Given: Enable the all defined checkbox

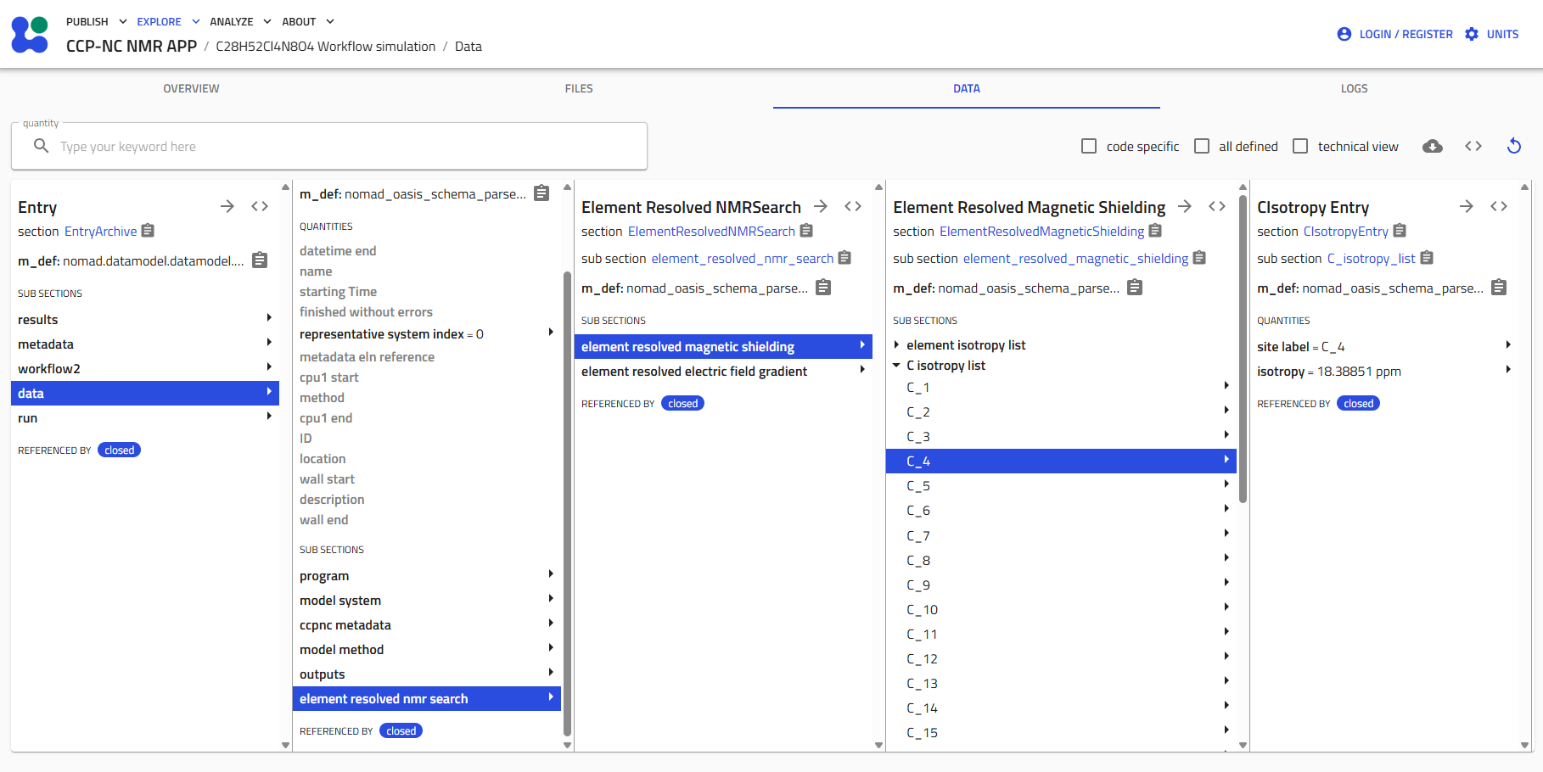Looking at the screenshot, I should (x=1202, y=146).
